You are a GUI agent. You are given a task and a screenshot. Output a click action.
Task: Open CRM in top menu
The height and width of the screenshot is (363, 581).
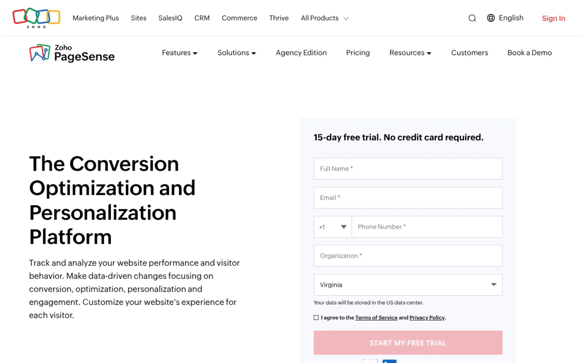pyautogui.click(x=202, y=18)
